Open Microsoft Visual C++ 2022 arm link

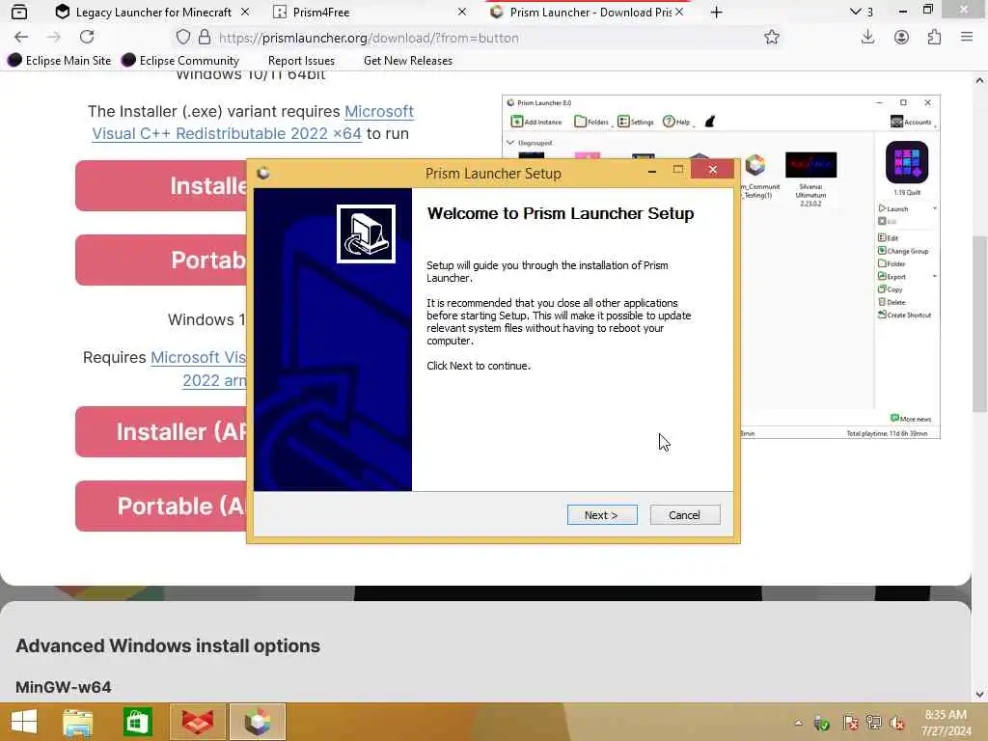199,369
